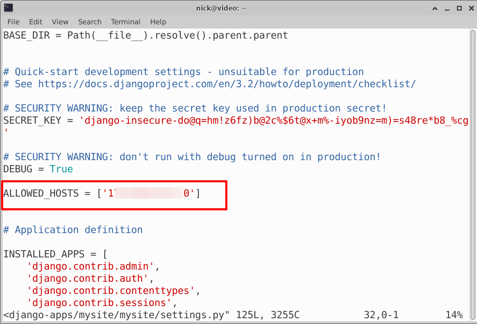Click 'django.contrib.admin' entry in INSTALLED_APPS

tap(90, 266)
